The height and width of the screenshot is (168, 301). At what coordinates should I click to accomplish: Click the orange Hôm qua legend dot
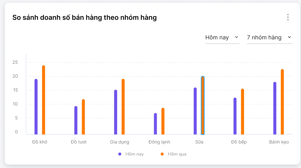pyautogui.click(x=162, y=154)
